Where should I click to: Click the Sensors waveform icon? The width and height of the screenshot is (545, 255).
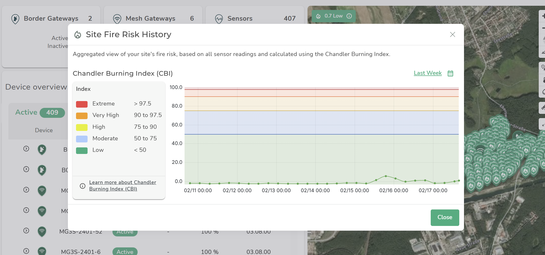219,19
